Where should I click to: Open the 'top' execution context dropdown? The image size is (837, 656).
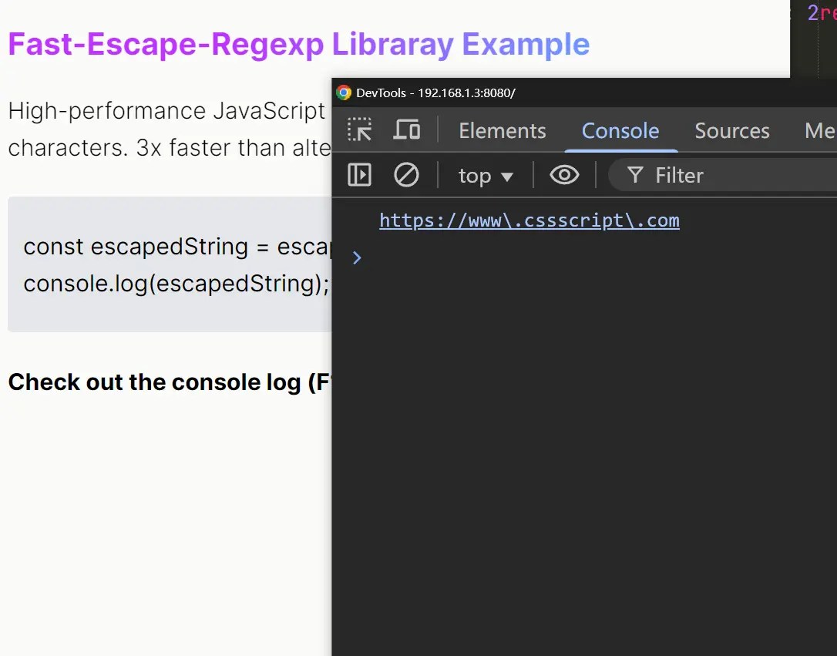pyautogui.click(x=486, y=175)
